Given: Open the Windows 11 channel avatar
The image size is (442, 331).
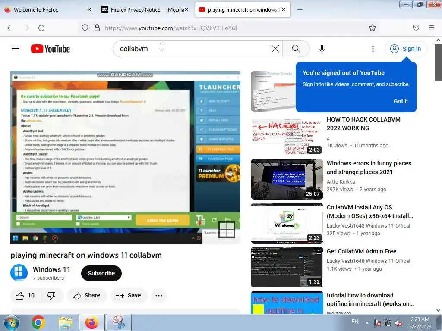Looking at the screenshot, I should [x=19, y=273].
